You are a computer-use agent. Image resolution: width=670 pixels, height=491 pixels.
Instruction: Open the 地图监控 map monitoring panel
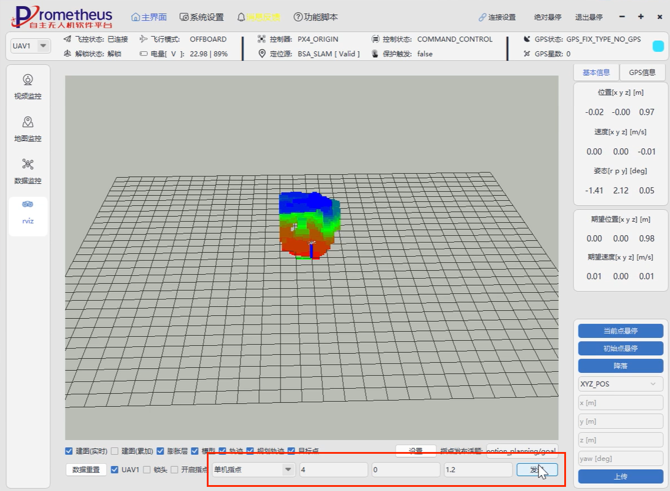click(x=28, y=129)
